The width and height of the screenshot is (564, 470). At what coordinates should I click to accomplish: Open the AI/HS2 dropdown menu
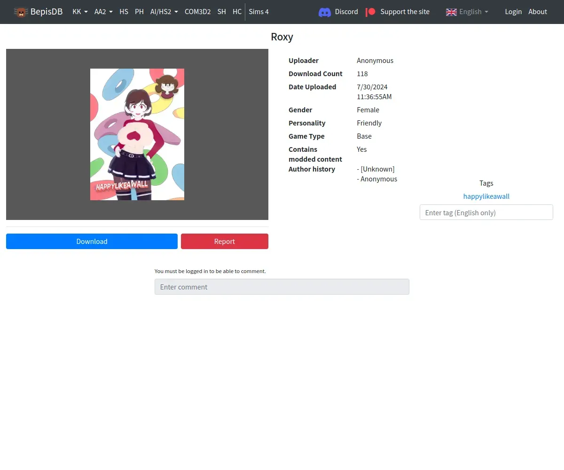tap(164, 12)
